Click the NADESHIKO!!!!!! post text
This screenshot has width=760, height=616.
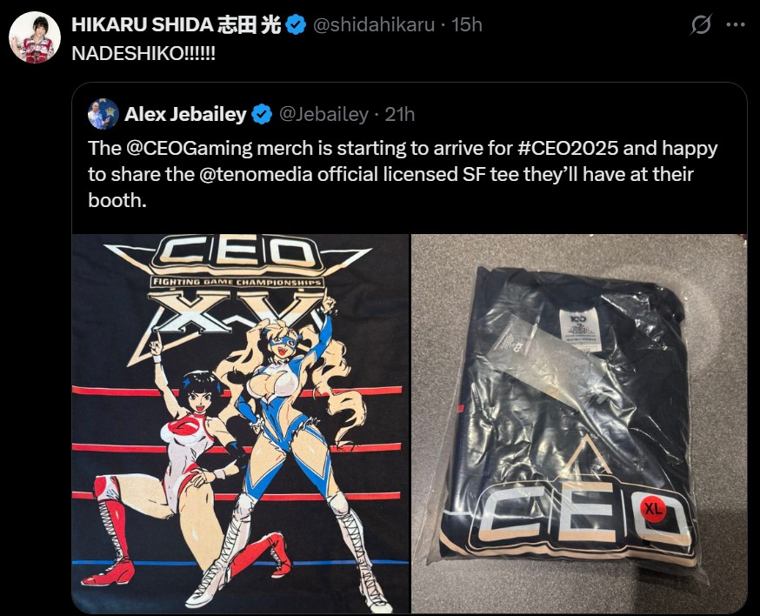(x=143, y=53)
